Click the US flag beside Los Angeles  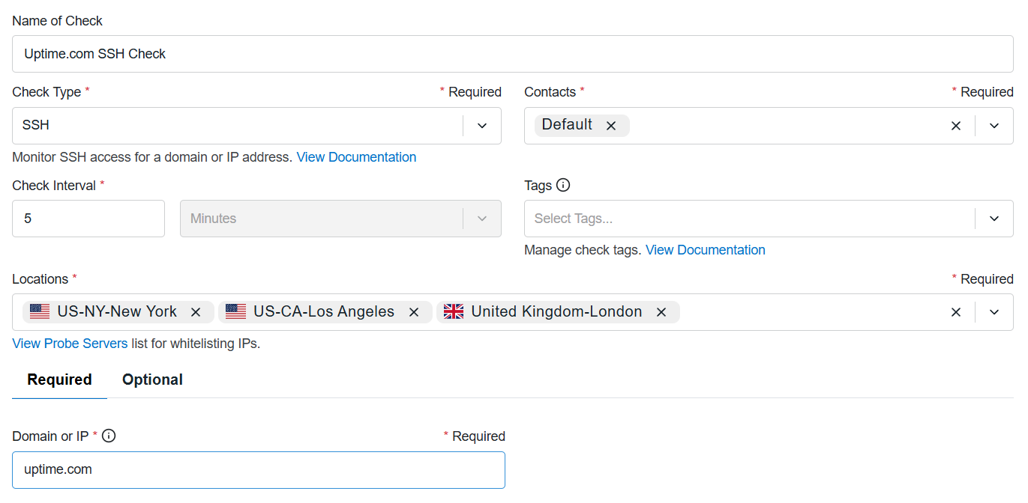pos(236,311)
